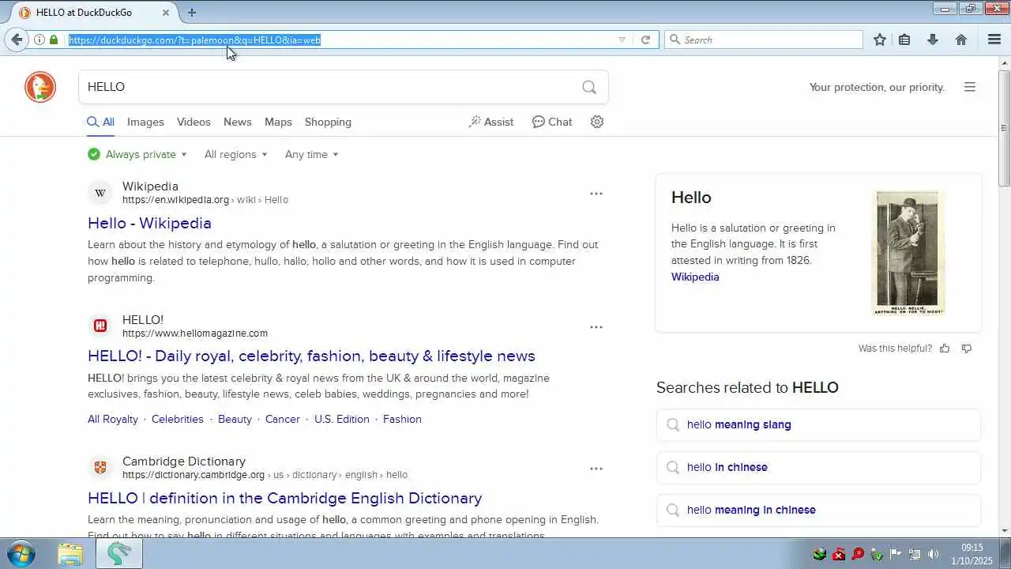Click the browser Back arrow button
Viewport: 1011px width, 569px height.
pyautogui.click(x=17, y=40)
